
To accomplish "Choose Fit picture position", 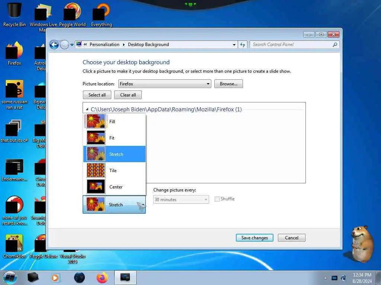I will coord(115,138).
